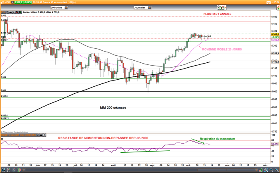Screen dimensions: 280x173
Task: Expand the small dropdown in bottom-left toolbar
Action: coord(24,170)
